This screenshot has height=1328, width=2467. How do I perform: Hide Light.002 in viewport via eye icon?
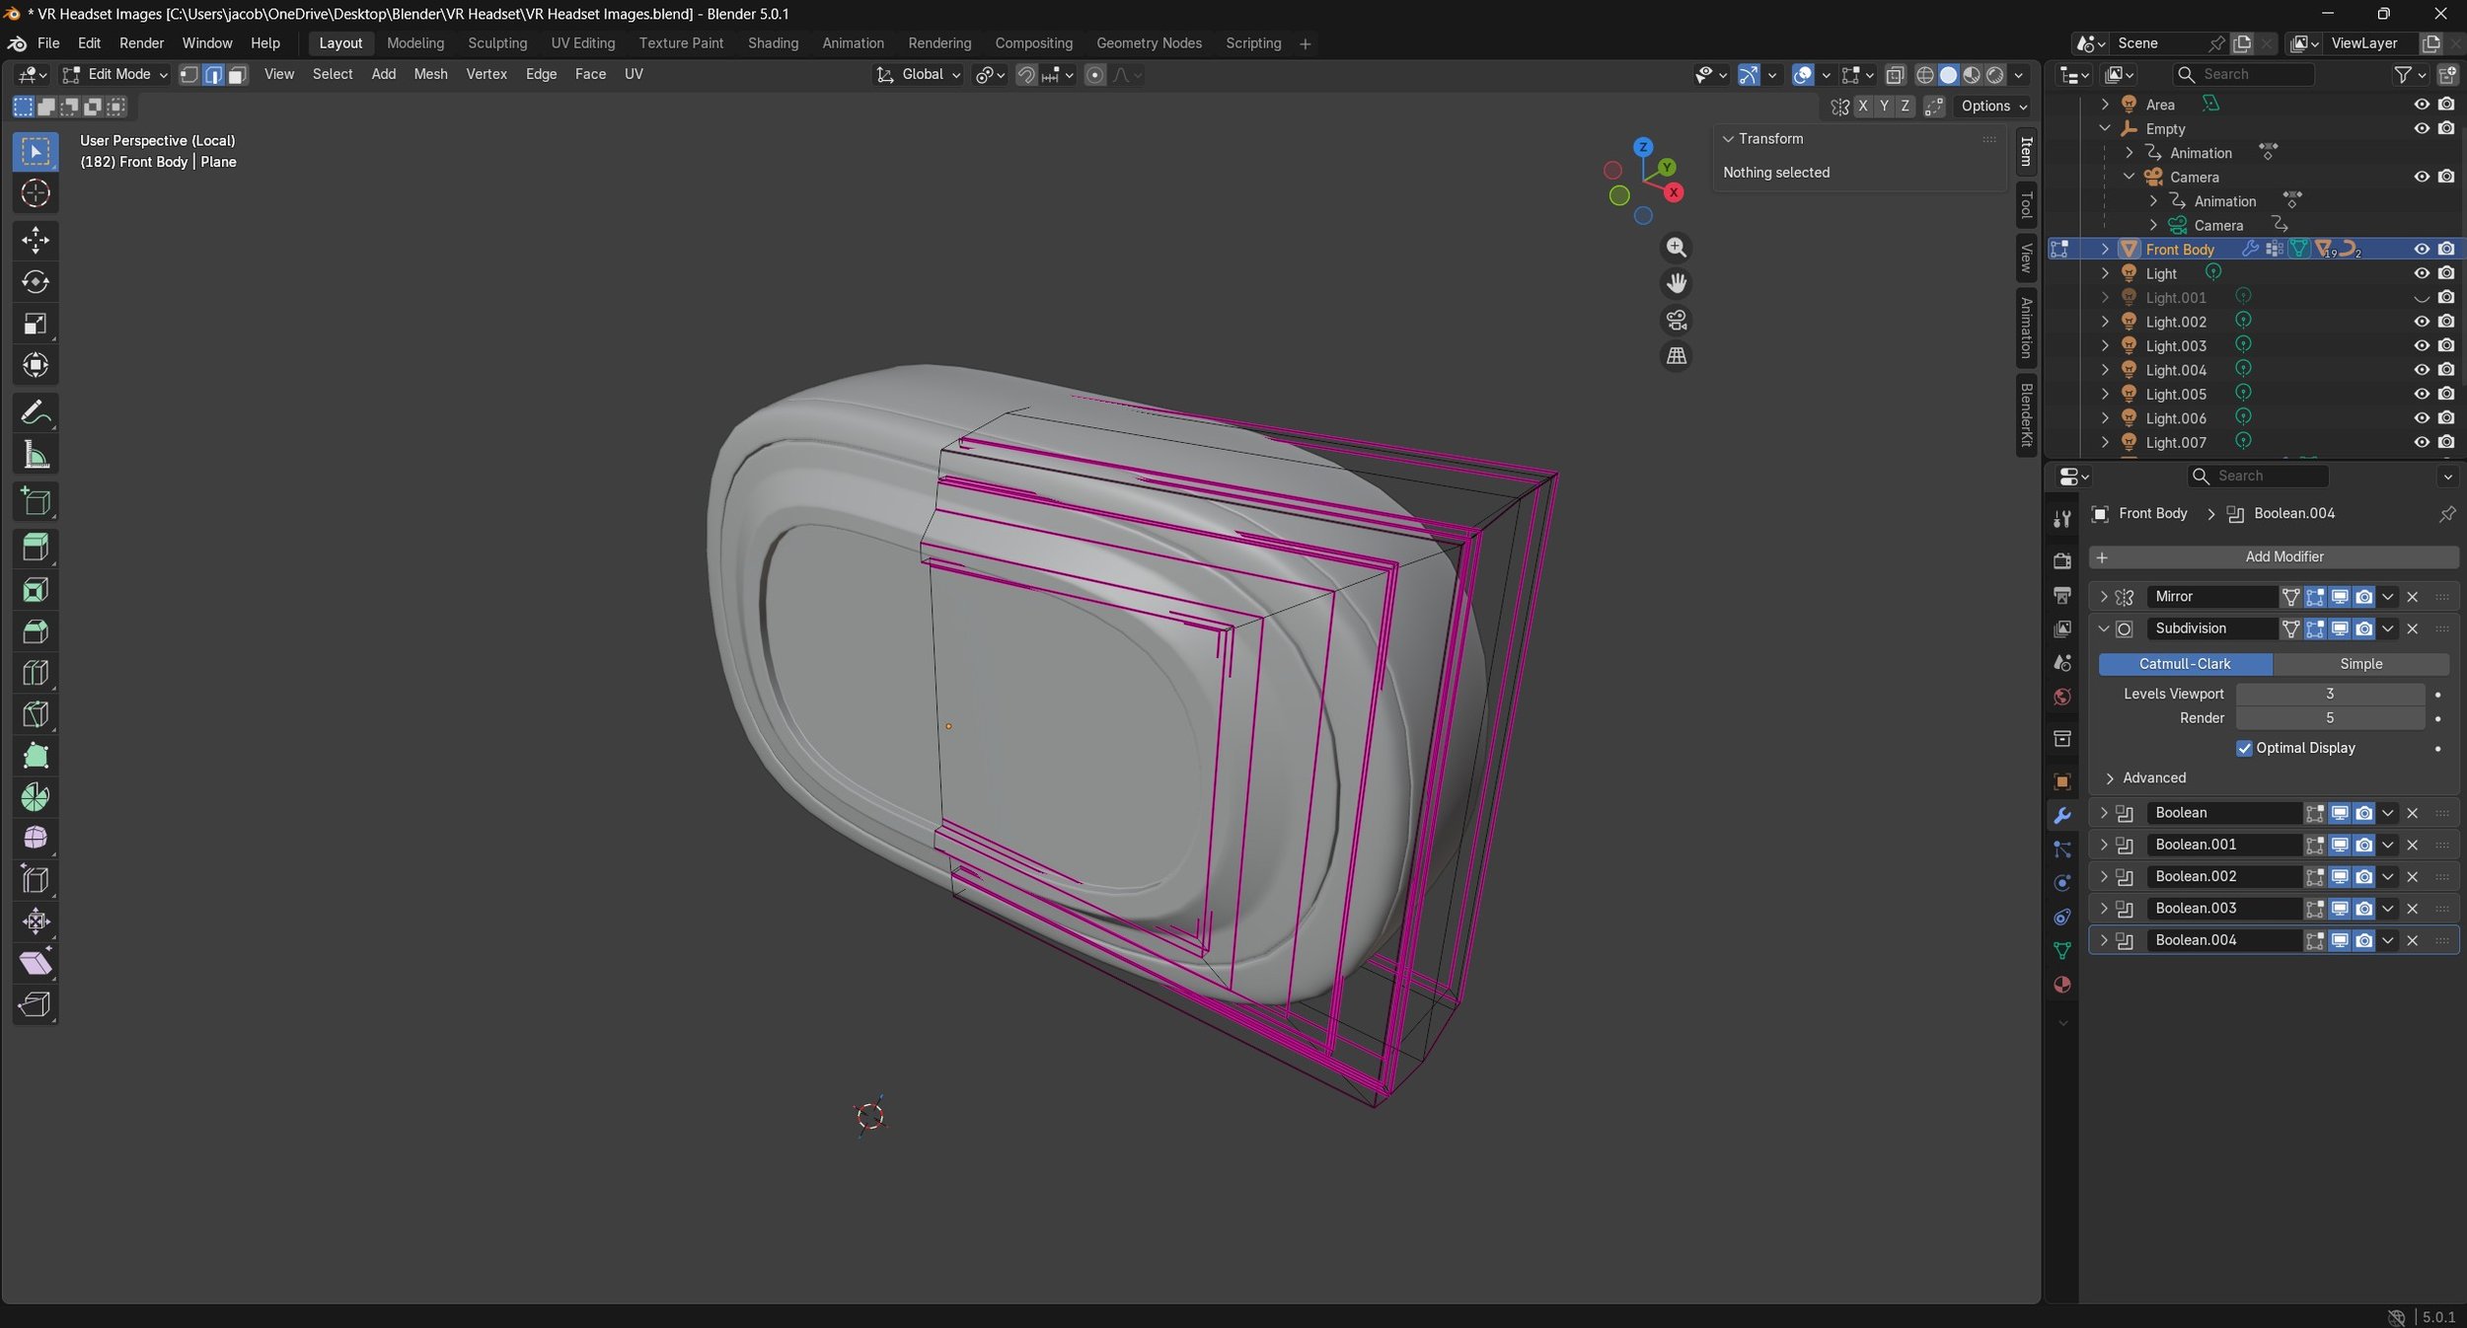click(2421, 322)
